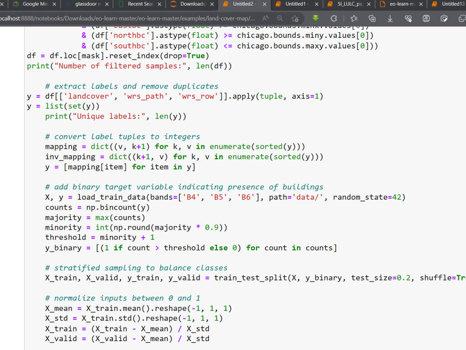Click the 'X_std = X_train.std()' line

134,318
